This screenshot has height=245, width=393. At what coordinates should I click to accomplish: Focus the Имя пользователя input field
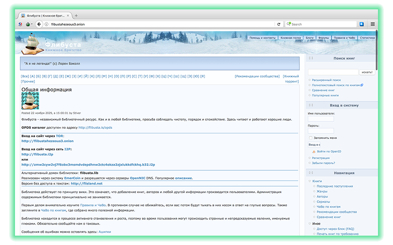coord(321,119)
